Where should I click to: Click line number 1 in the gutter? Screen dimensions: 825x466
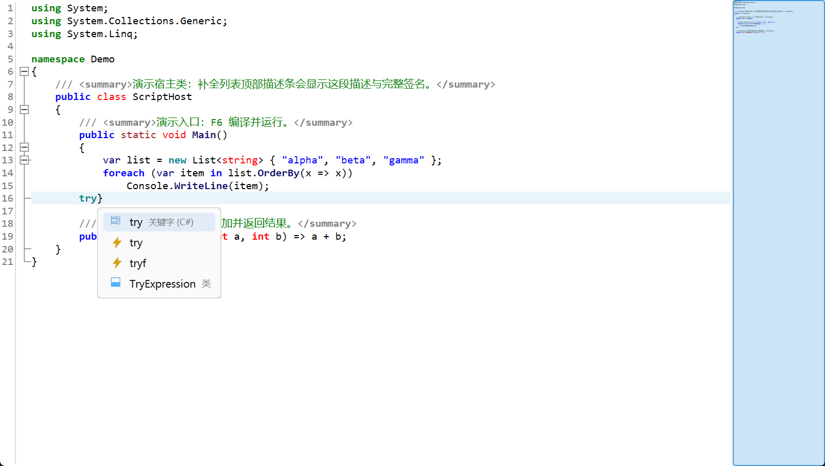coord(10,8)
